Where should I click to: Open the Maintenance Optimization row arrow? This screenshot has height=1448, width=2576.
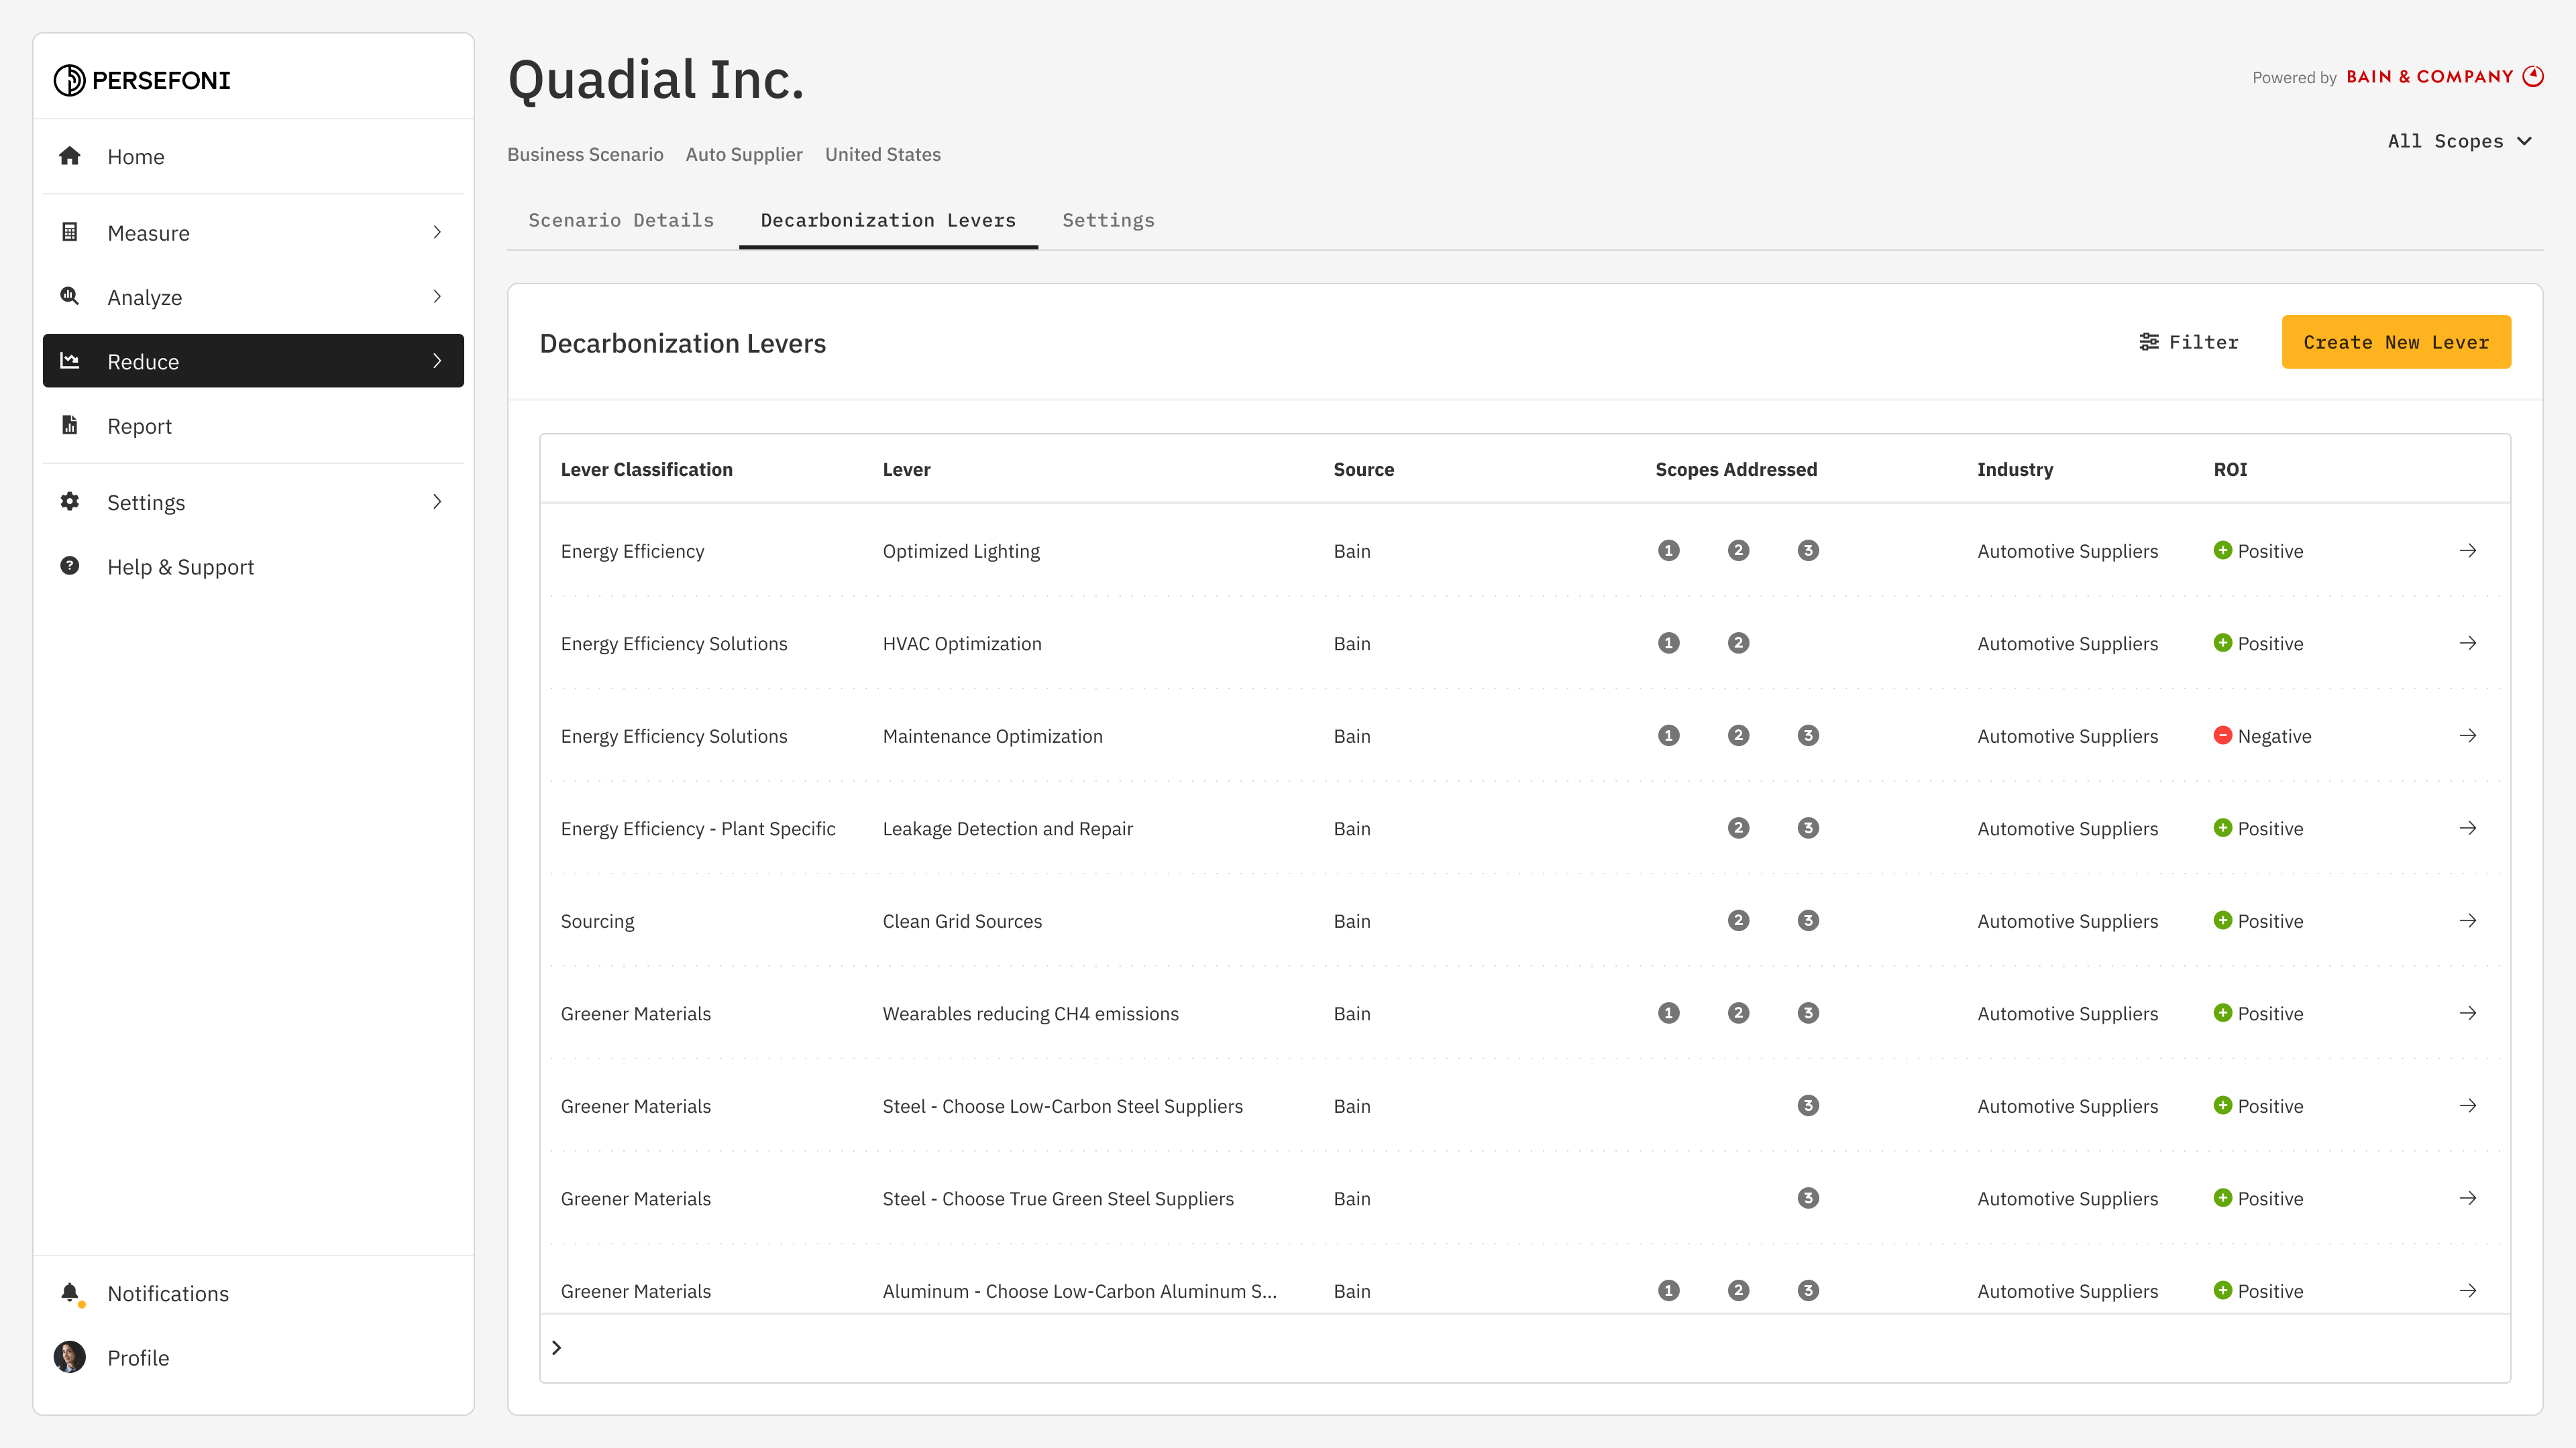[2467, 735]
